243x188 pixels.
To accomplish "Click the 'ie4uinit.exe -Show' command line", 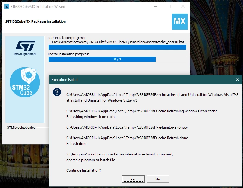I will point(127,127).
